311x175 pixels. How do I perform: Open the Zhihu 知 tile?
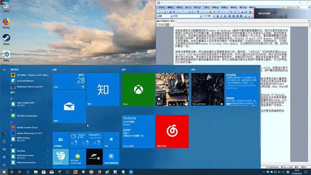point(103,90)
